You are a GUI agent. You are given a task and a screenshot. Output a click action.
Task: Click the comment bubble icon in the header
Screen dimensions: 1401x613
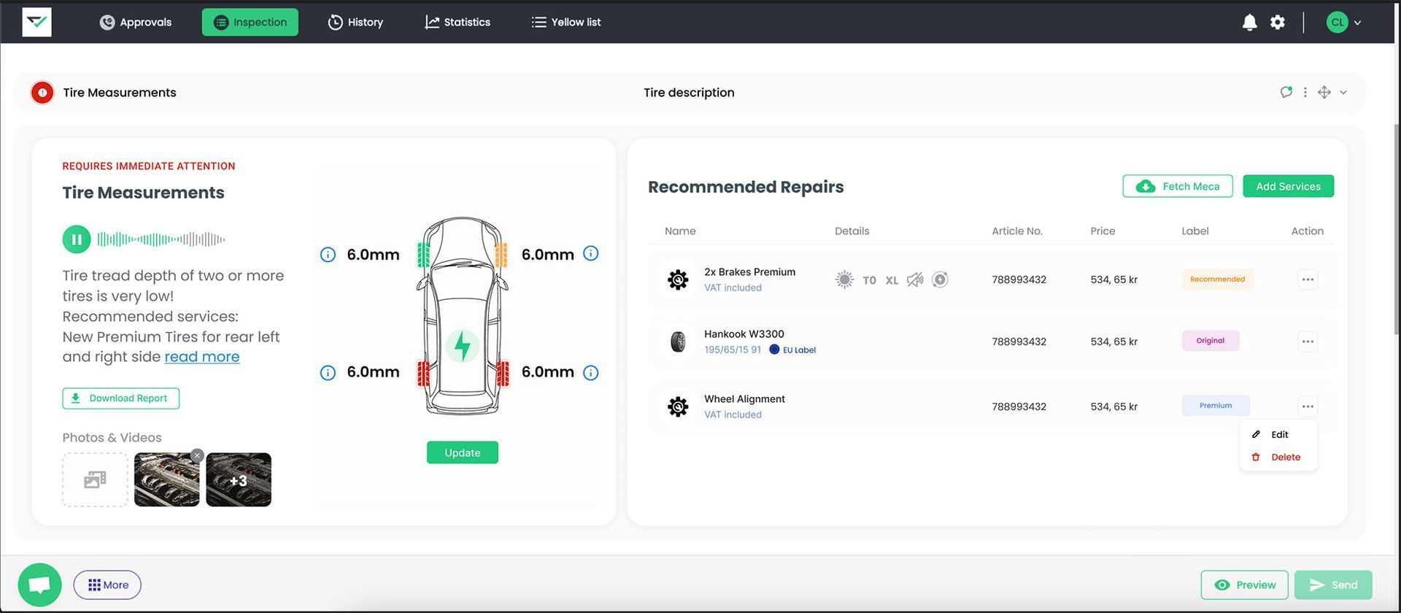[x=1286, y=92]
